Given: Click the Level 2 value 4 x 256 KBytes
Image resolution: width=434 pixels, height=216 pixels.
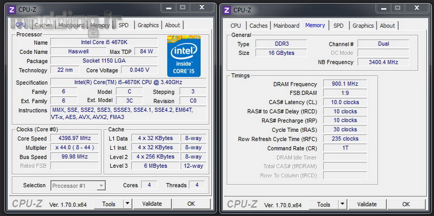Looking at the screenshot, I should tap(155, 156).
